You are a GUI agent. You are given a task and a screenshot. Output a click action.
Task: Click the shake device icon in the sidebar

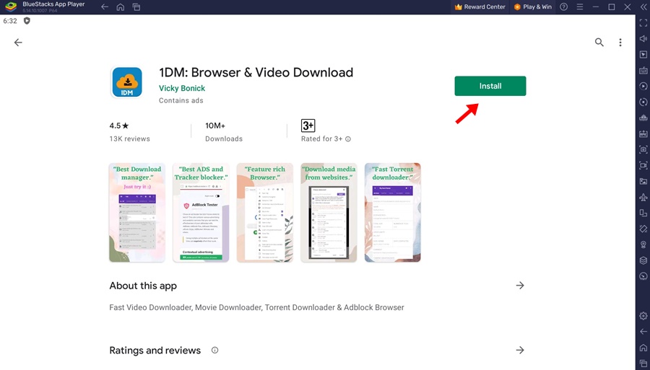[x=643, y=229]
